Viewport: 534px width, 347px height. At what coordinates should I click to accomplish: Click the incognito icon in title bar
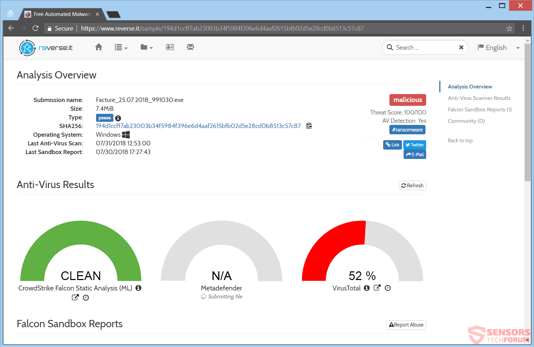[x=10, y=14]
